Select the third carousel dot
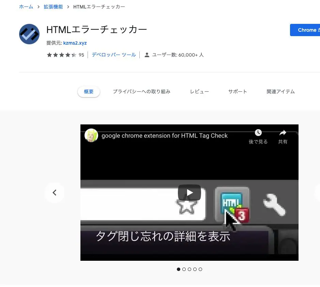Image resolution: width=320 pixels, height=287 pixels. click(189, 269)
